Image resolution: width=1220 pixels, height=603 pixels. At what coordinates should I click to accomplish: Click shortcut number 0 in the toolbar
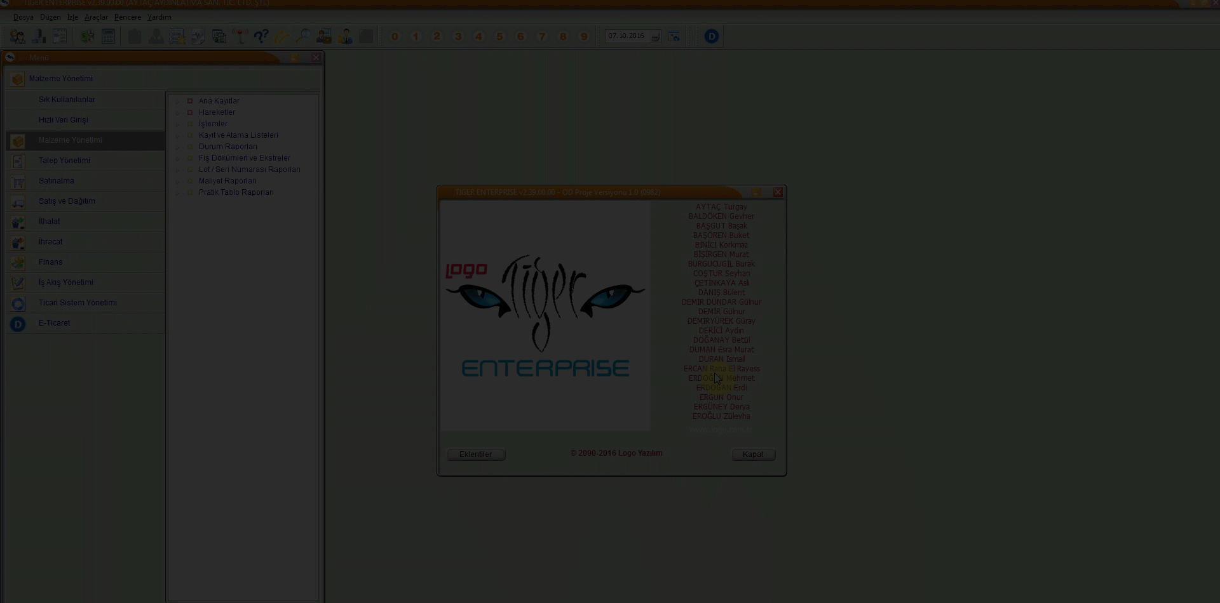[x=395, y=36]
